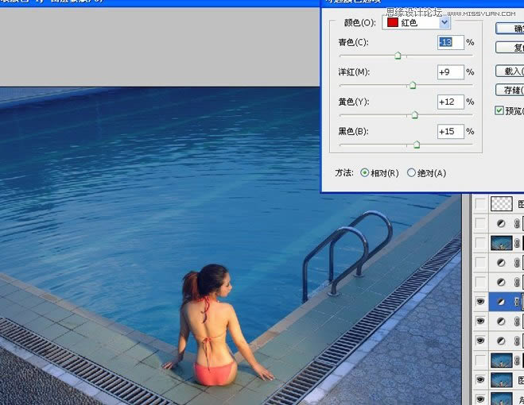Click the adjustment icon just below the selected layer
Viewport: 524px width, 405px height.
click(501, 322)
